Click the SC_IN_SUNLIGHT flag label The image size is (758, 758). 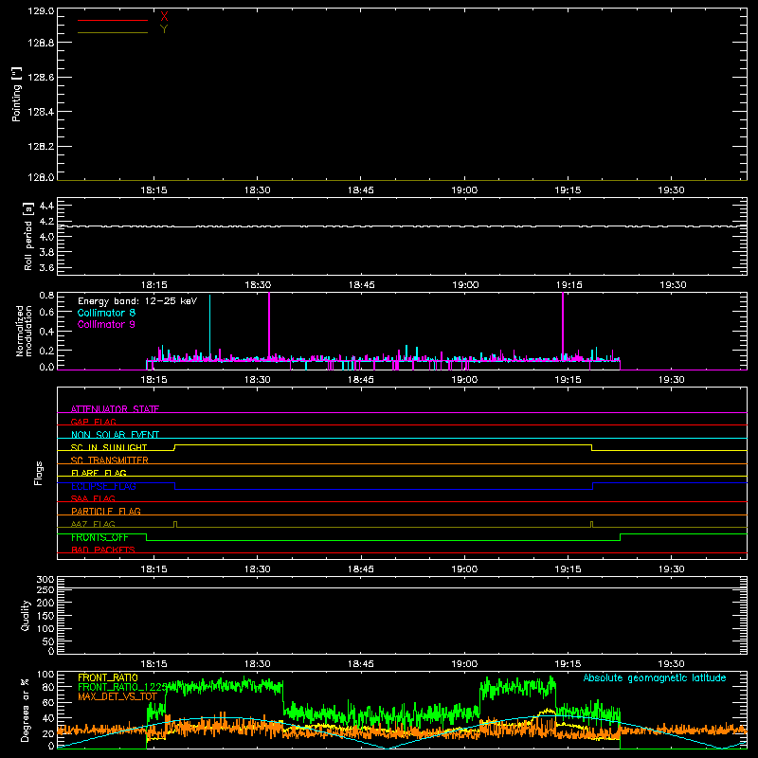(x=109, y=447)
